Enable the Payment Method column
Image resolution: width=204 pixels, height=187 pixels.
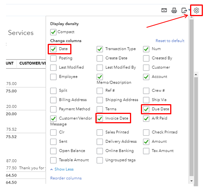point(53,109)
